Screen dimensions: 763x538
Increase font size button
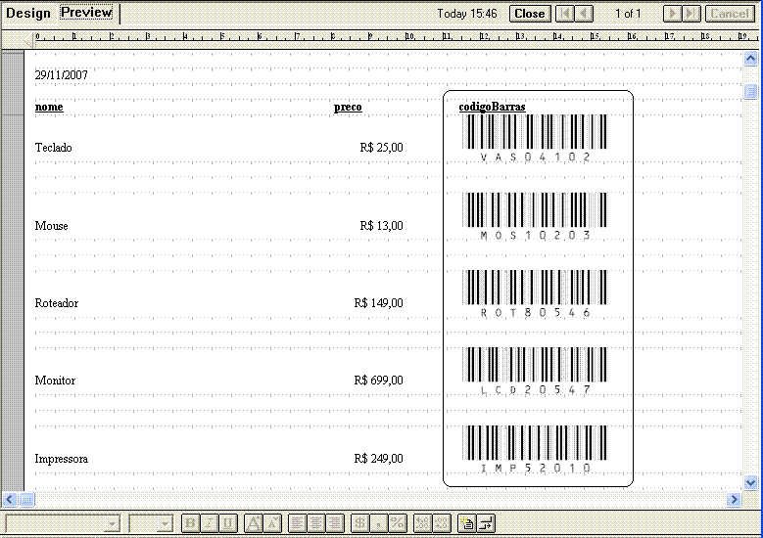[253, 523]
